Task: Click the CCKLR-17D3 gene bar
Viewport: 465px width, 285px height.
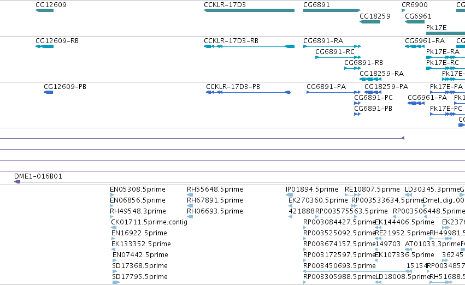Action: pos(249,10)
